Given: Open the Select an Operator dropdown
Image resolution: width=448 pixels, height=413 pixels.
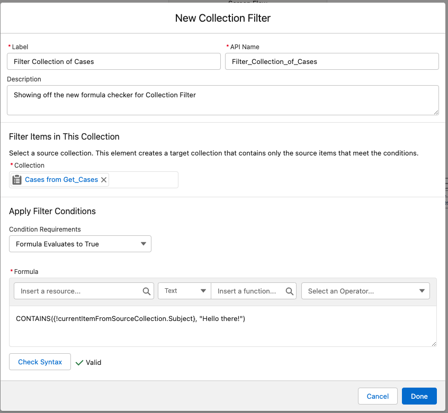Looking at the screenshot, I should (x=365, y=291).
